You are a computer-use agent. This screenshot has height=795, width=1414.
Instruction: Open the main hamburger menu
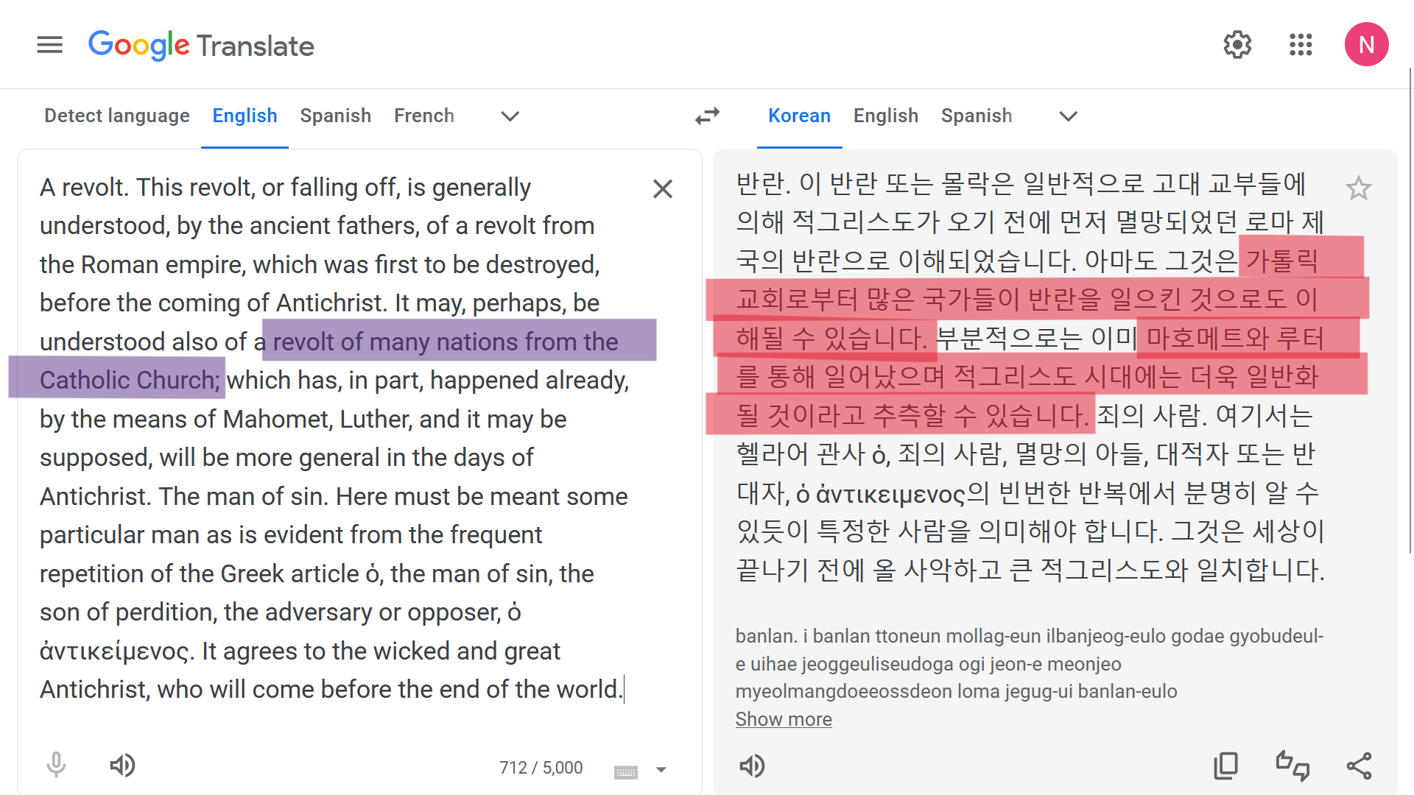[x=49, y=45]
